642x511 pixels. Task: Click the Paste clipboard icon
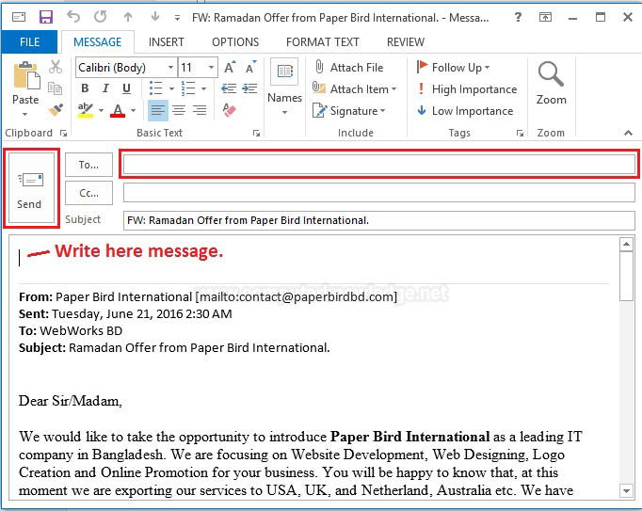pos(26,75)
